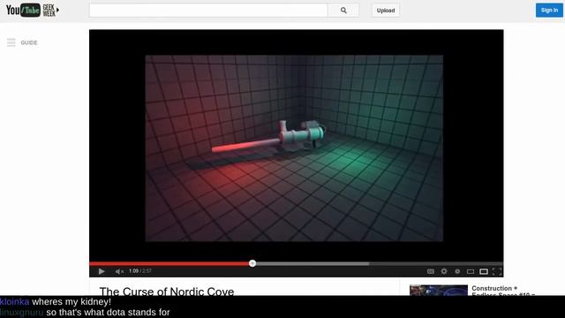Unmute the video volume icon

(x=119, y=271)
